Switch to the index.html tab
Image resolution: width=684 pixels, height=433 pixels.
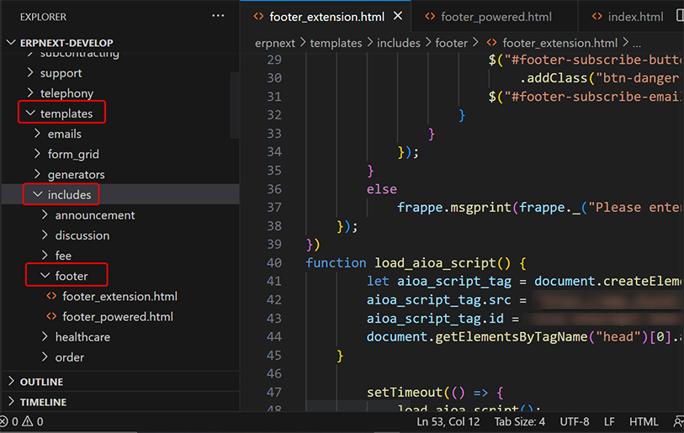coord(635,17)
